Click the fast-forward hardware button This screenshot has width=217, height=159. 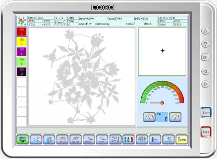205,57
